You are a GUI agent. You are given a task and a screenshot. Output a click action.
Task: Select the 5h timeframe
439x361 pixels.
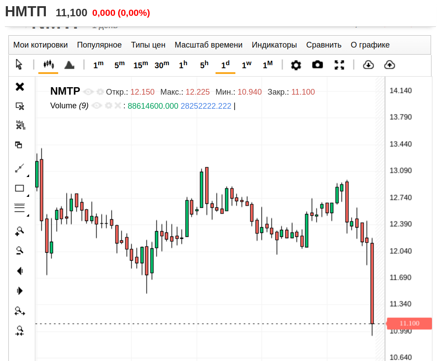coord(204,65)
